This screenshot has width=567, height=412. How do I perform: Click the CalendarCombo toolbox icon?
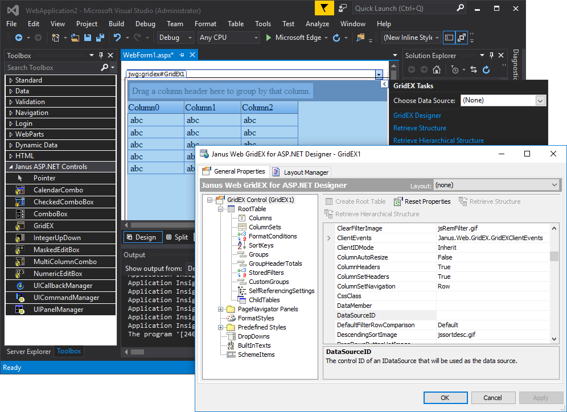(x=20, y=190)
